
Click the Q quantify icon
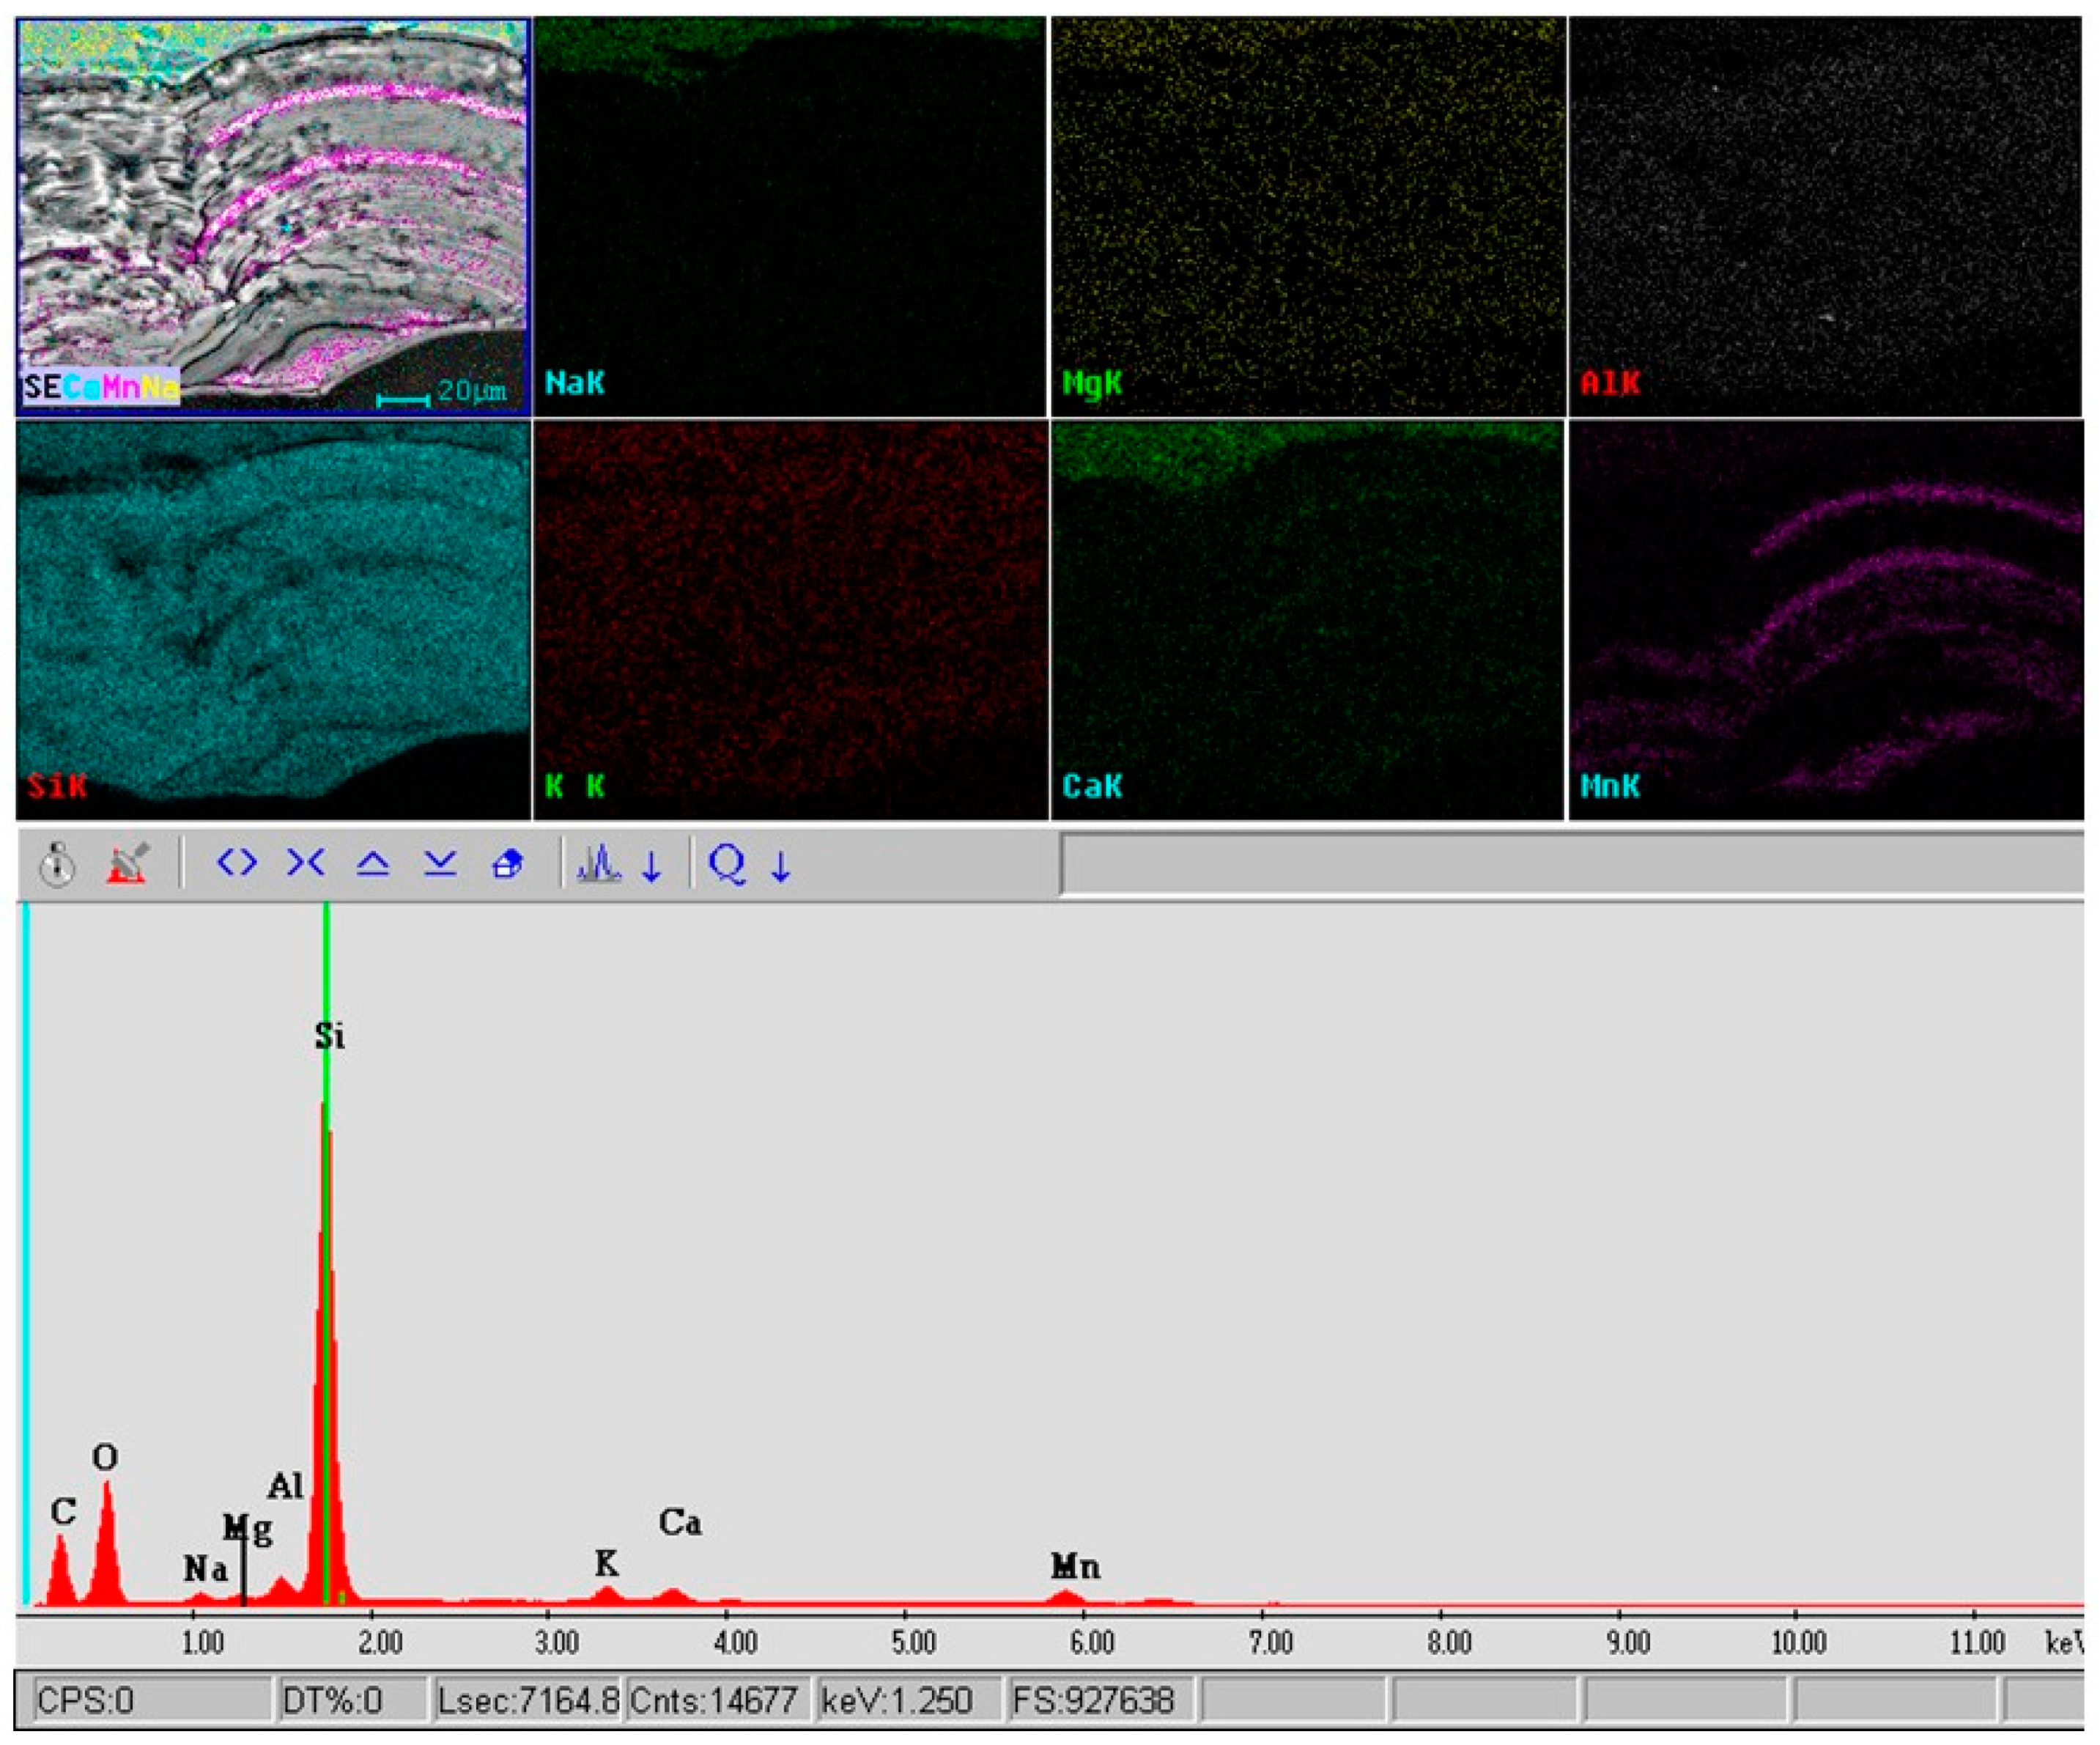pyautogui.click(x=727, y=863)
